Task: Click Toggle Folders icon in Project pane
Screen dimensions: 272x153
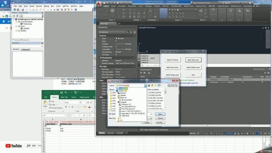Action: (21, 16)
